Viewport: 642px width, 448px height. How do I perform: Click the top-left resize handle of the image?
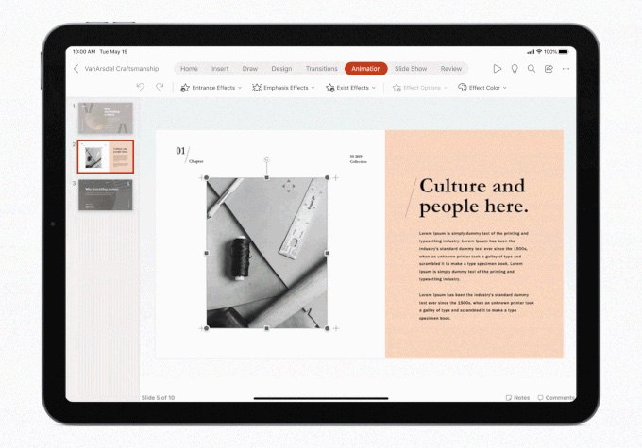pos(207,177)
